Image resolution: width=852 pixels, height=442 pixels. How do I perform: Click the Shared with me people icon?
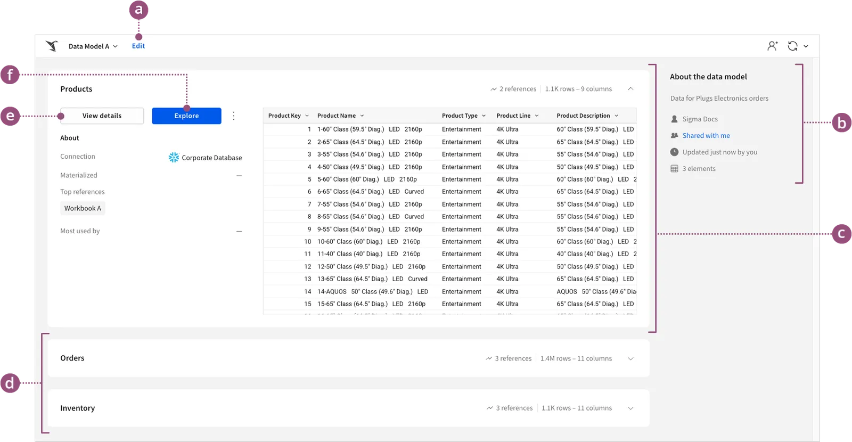pos(674,136)
